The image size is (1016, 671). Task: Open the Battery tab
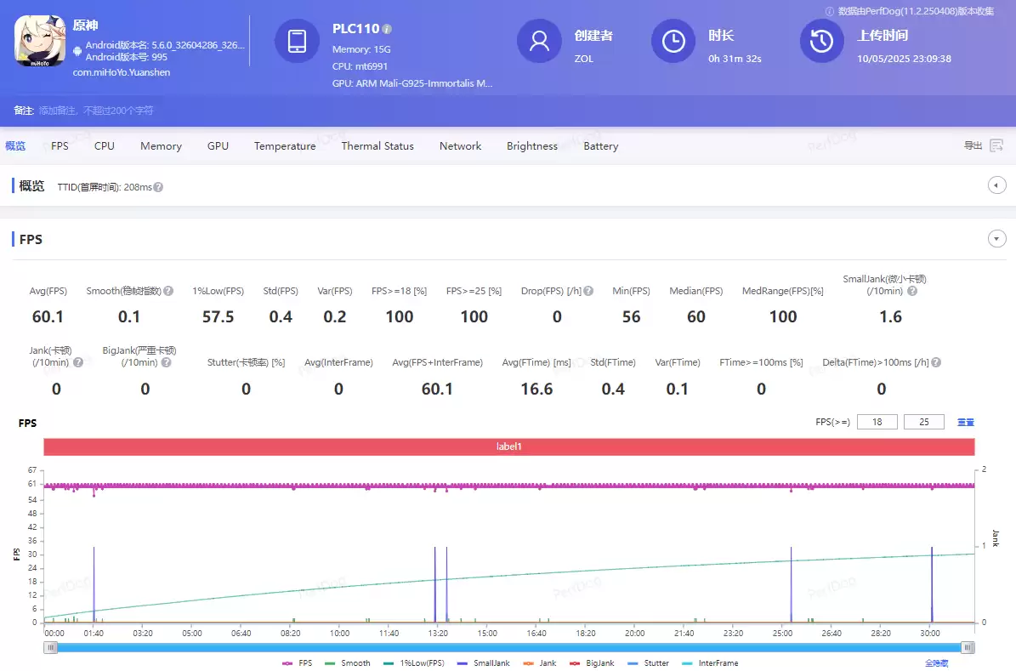[x=600, y=146]
